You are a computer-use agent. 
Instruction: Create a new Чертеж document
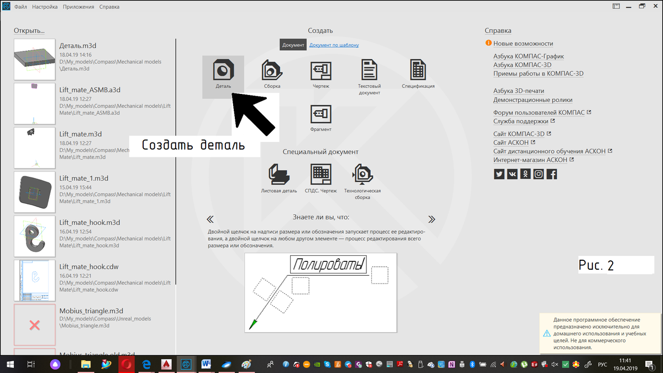tap(320, 74)
